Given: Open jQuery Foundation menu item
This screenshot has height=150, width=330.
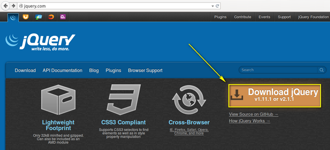Looking at the screenshot, I should 313,17.
